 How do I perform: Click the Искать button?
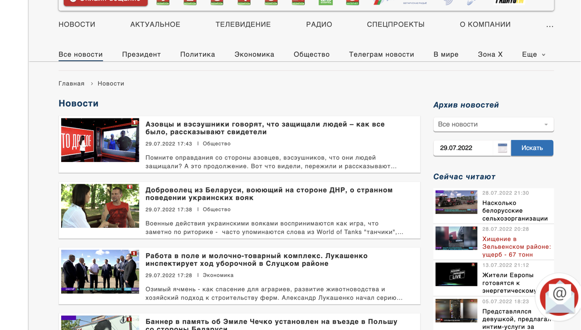coord(532,148)
